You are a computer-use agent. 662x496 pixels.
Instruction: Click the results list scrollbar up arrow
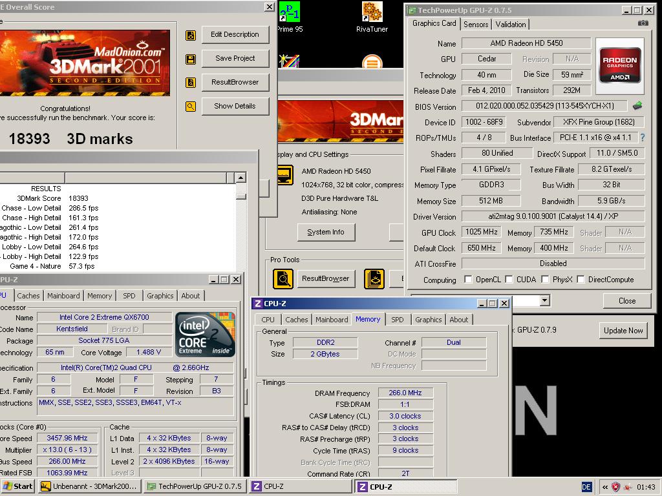click(240, 178)
